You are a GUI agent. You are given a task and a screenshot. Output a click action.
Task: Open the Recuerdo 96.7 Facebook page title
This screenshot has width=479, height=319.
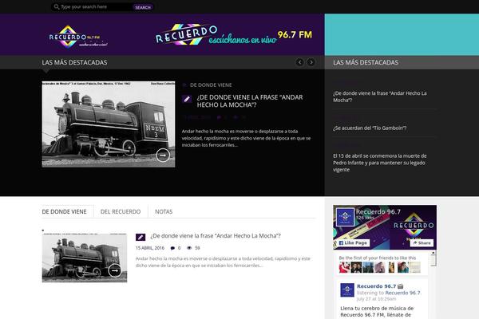378,211
